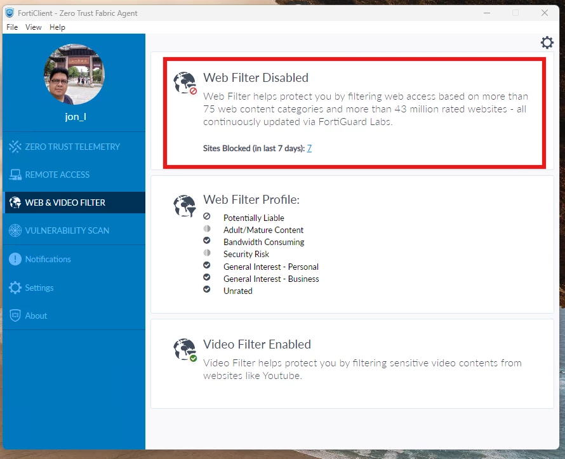Click the Video Filter Enabled globe icon
The height and width of the screenshot is (459, 565).
pos(185,350)
